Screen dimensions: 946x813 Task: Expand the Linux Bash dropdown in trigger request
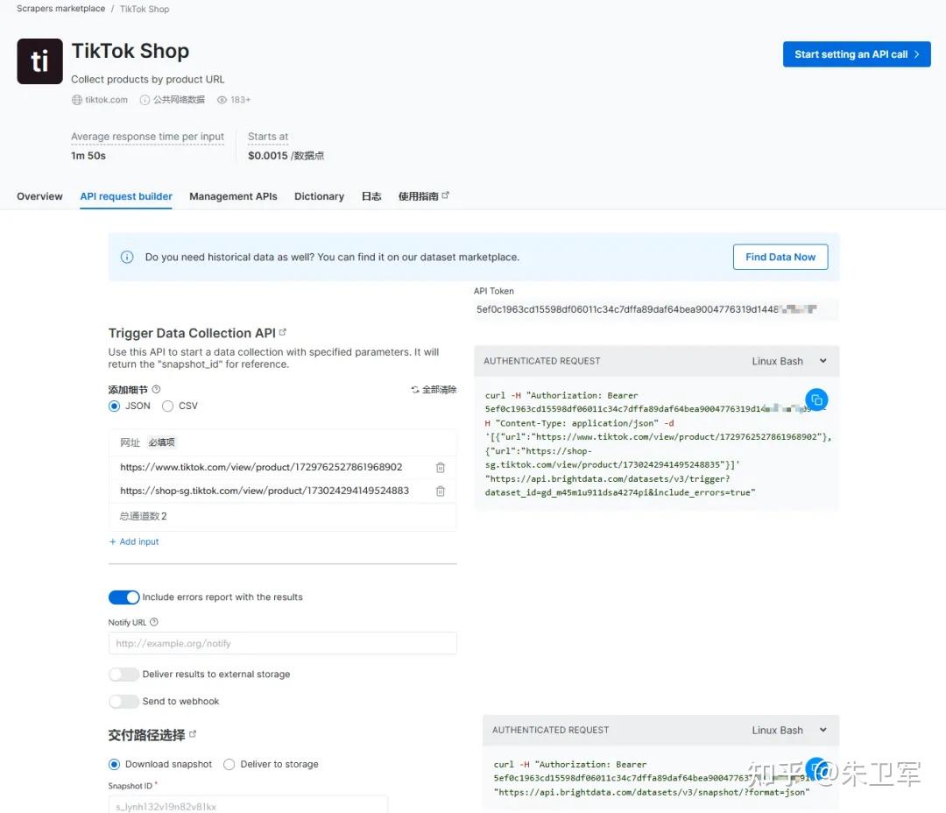pyautogui.click(x=788, y=361)
